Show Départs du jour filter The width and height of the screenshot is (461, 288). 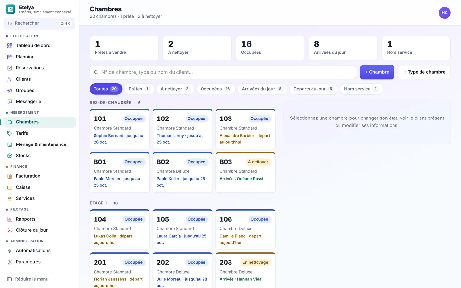click(x=313, y=89)
